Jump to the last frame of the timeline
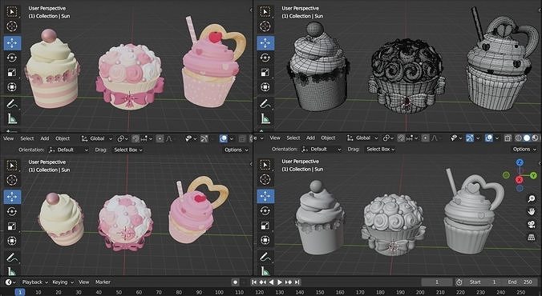Viewport: 542px width, 296px height. pos(297,282)
